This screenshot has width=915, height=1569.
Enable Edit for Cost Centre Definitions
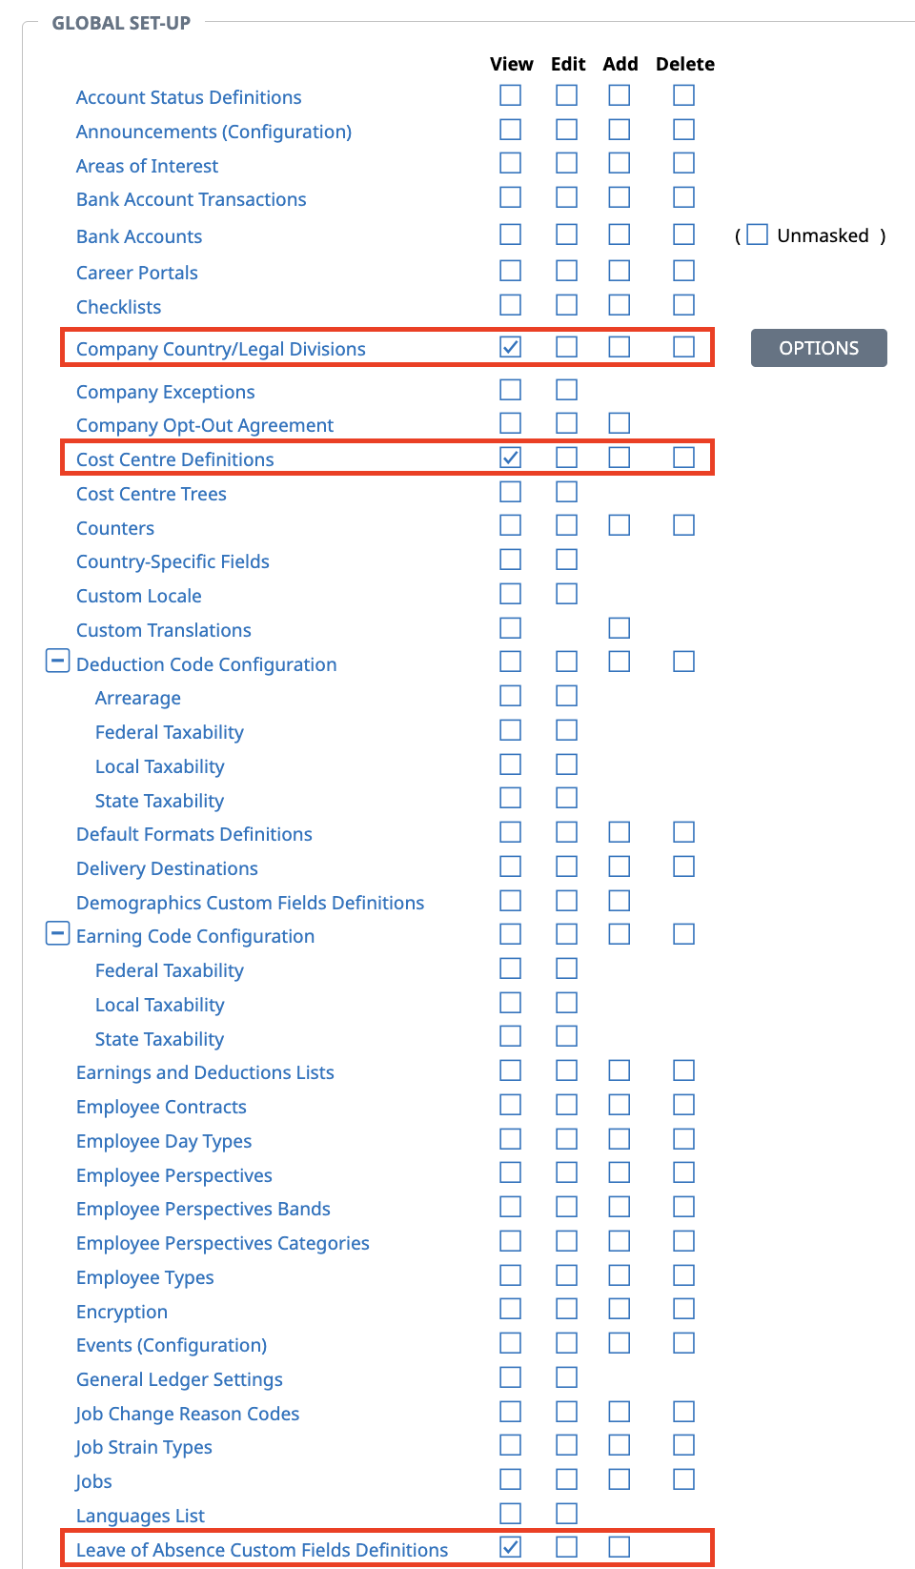point(567,458)
